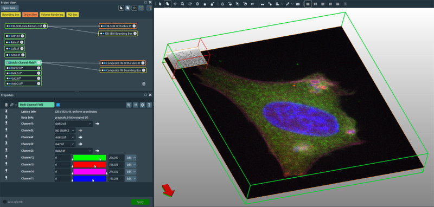Switch to two viewers stacked layout
This screenshot has width=434, height=207.
click(323, 4)
